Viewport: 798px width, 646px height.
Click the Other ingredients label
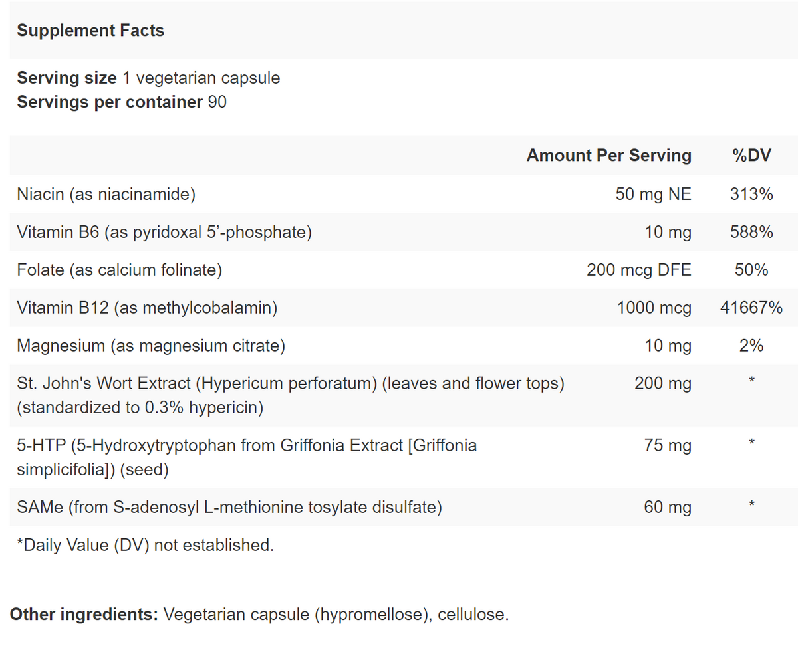coord(84,614)
